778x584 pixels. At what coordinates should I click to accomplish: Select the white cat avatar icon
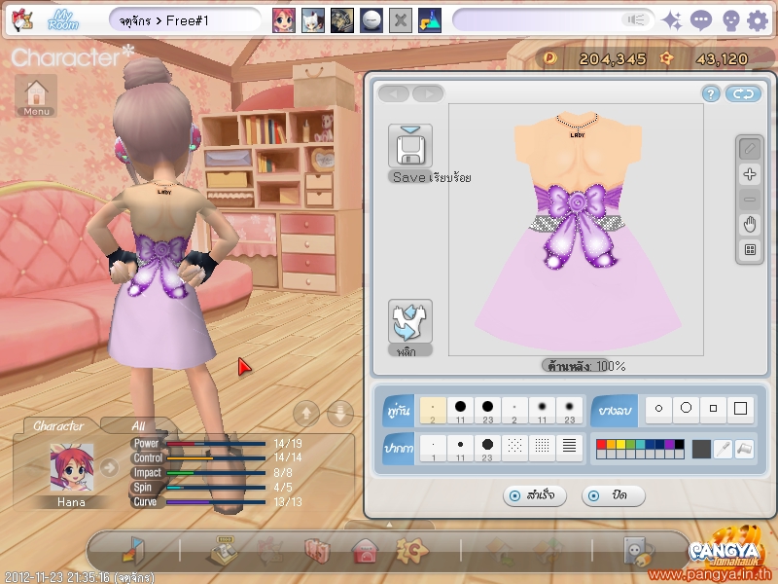point(313,20)
